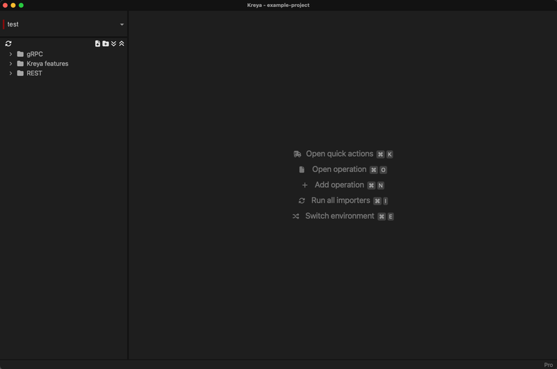Click the expand all double-chevron icon

(114, 44)
